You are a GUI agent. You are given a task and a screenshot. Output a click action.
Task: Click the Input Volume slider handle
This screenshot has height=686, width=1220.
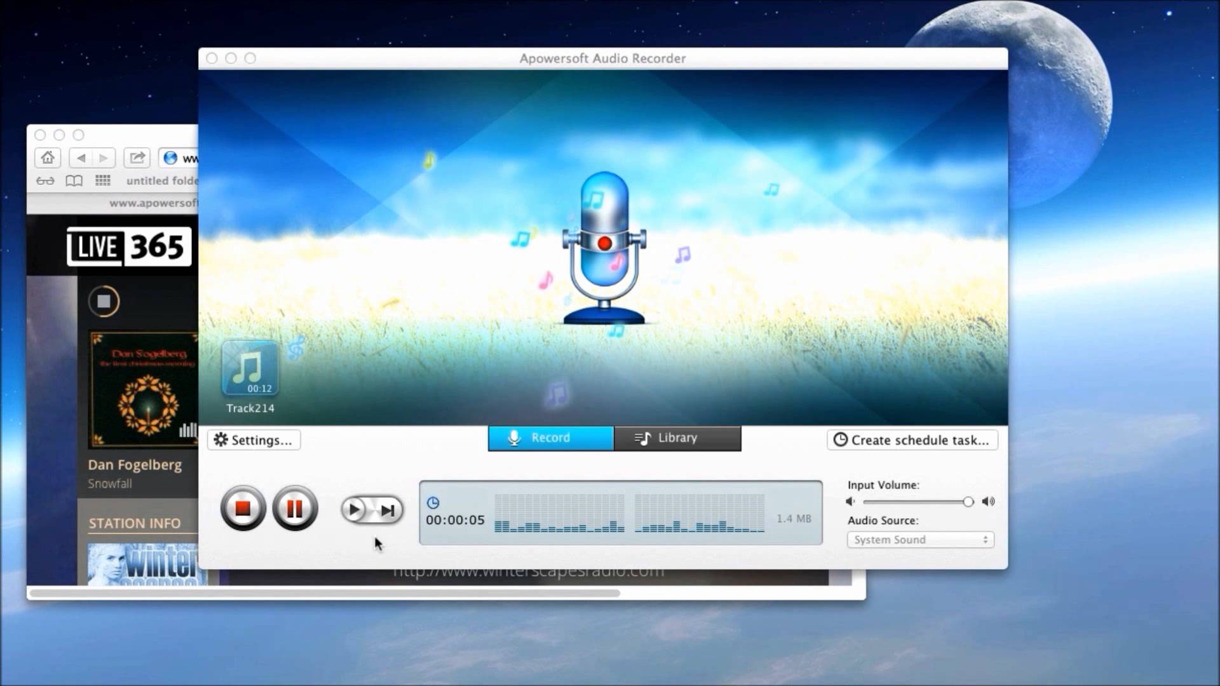click(968, 502)
